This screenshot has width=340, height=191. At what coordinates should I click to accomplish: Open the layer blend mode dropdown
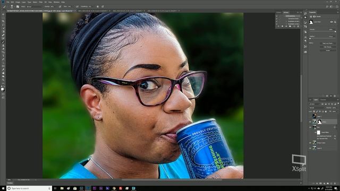(x=317, y=108)
